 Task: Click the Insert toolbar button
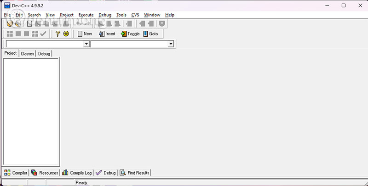coord(107,34)
